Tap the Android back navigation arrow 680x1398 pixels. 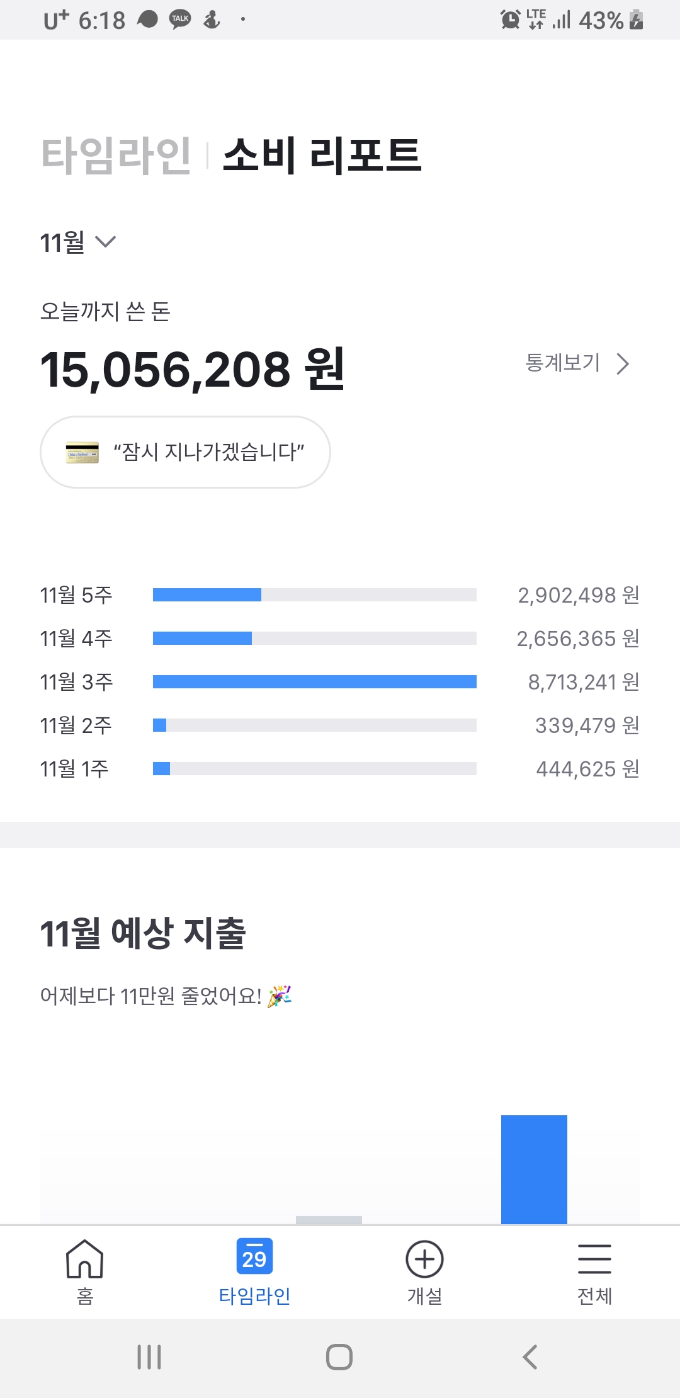[530, 1357]
